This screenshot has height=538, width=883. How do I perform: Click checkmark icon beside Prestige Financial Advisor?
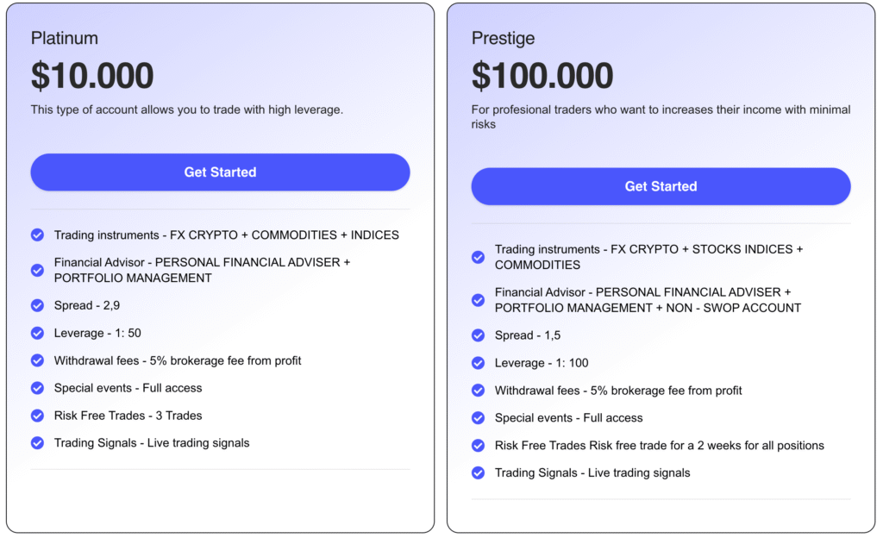[478, 300]
